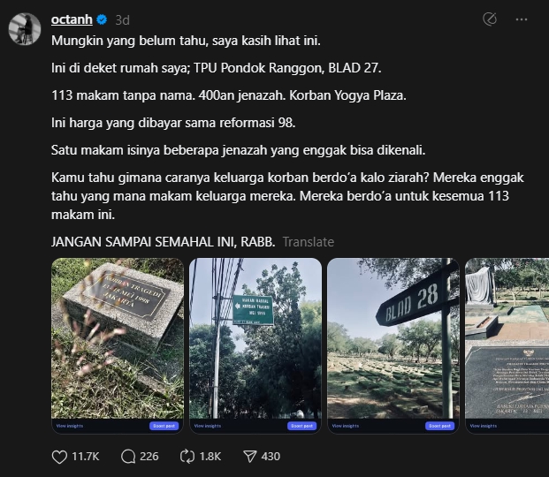
Task: Open the replies via comment bubble icon
Action: [x=128, y=457]
